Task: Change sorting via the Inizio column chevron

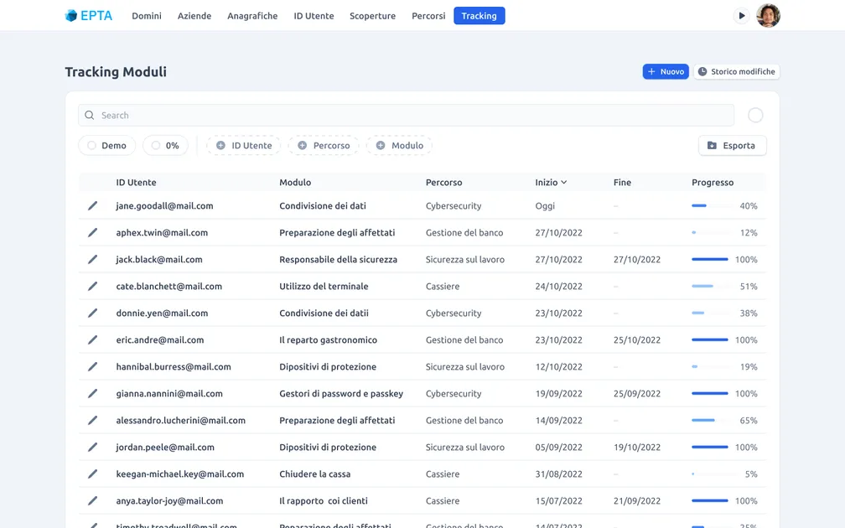Action: point(563,182)
